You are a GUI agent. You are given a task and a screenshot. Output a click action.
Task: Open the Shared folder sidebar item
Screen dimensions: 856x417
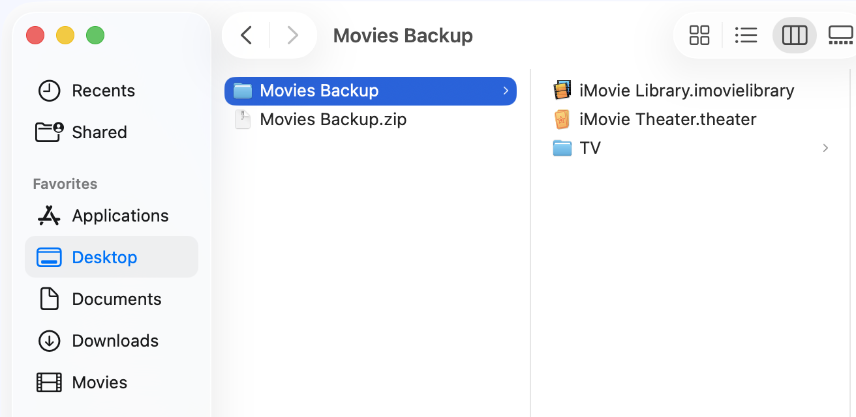coord(99,132)
